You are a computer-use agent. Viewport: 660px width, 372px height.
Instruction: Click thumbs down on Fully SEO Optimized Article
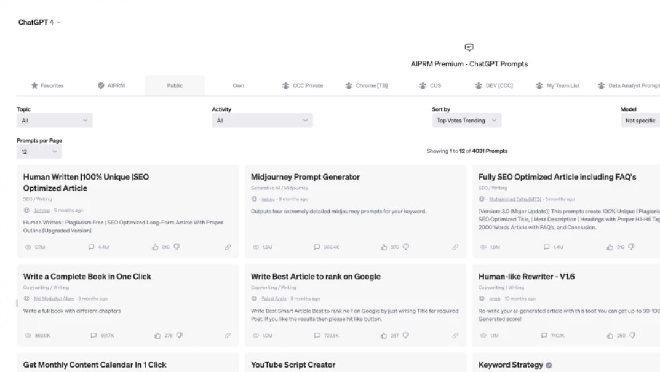tap(631, 247)
